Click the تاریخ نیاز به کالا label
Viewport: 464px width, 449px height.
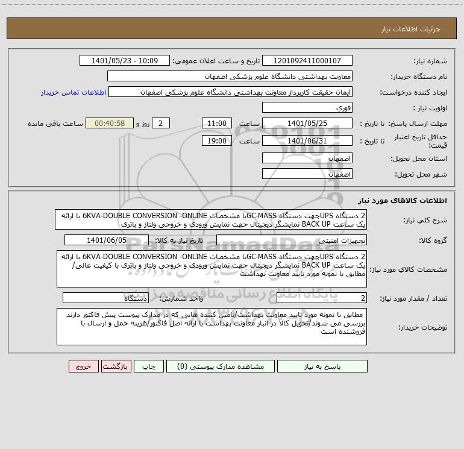pyautogui.click(x=179, y=240)
